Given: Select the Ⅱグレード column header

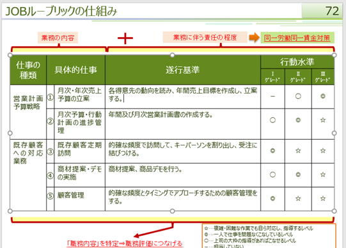Looking at the screenshot, I should coord(298,77).
